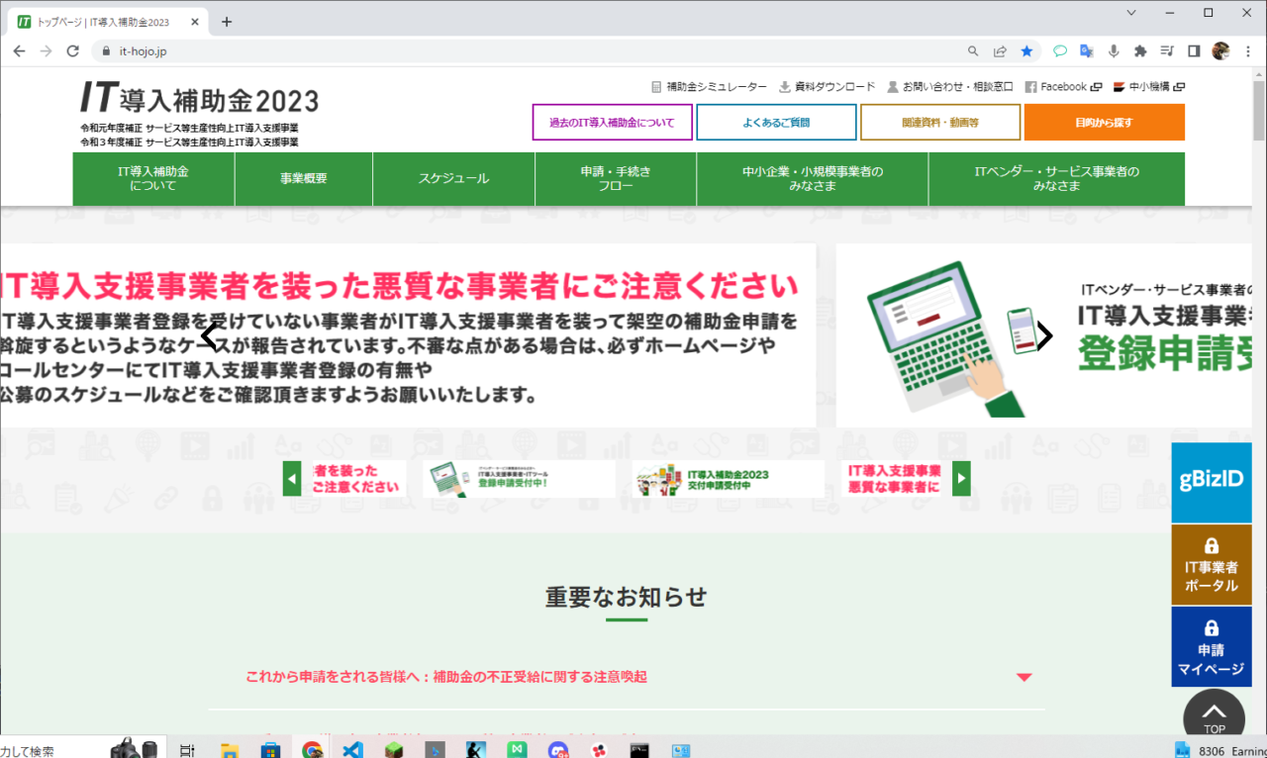Open 申請・手続きフロー navigation menu

tap(615, 179)
